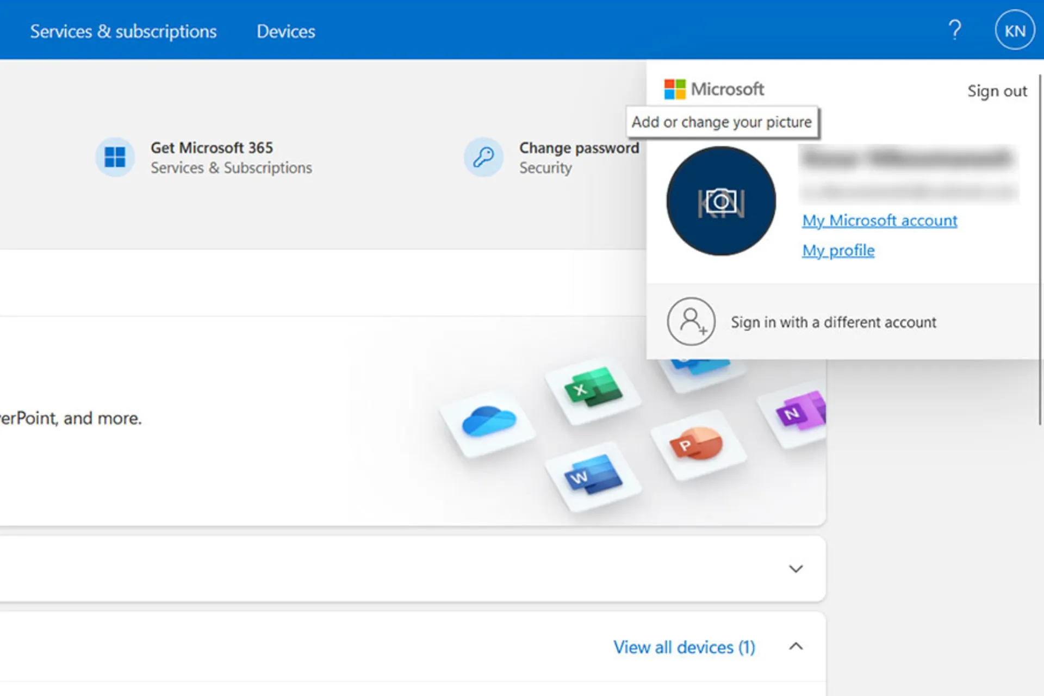Click the help question mark icon
Screen dimensions: 1044x696
[955, 30]
